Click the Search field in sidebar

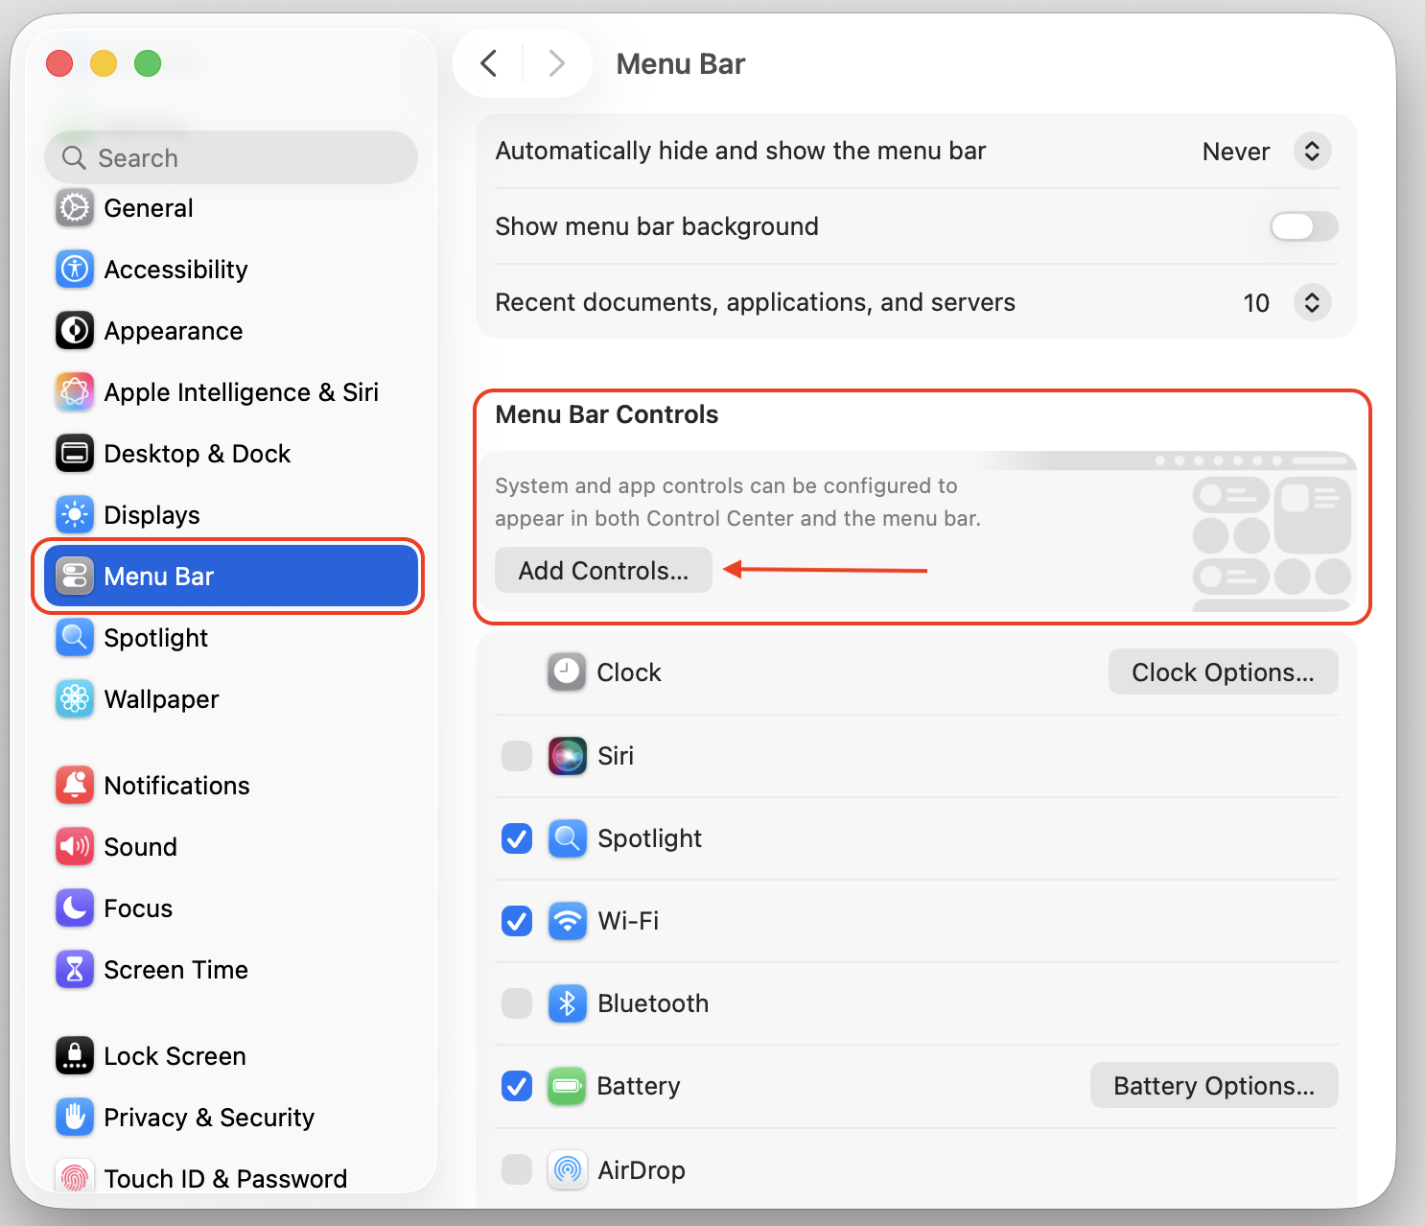(x=231, y=157)
